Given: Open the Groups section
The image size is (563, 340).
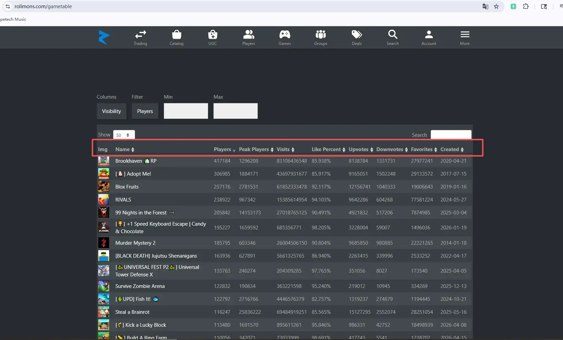Looking at the screenshot, I should click(321, 37).
